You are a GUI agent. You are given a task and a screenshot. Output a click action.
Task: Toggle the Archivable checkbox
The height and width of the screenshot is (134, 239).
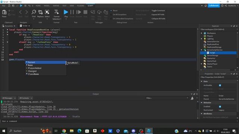click(x=220, y=85)
